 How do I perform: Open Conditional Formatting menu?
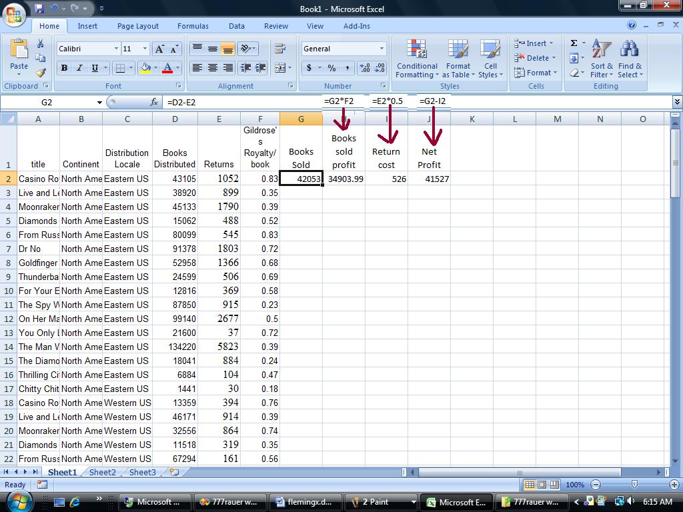coord(417,59)
